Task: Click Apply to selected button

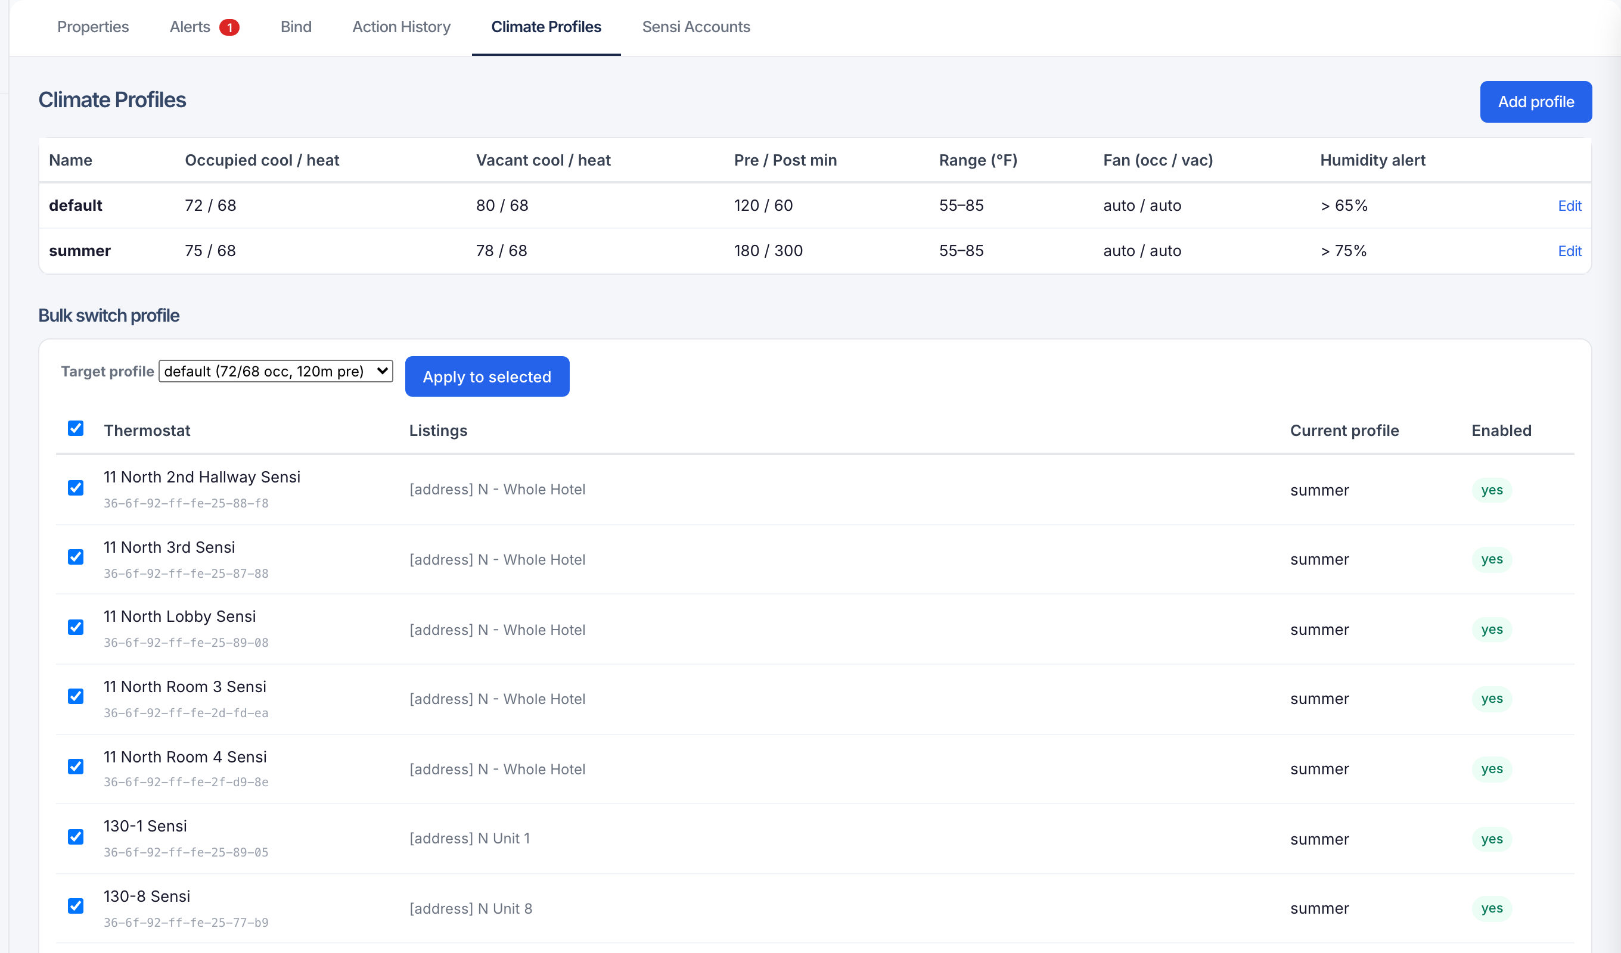Action: (x=487, y=377)
